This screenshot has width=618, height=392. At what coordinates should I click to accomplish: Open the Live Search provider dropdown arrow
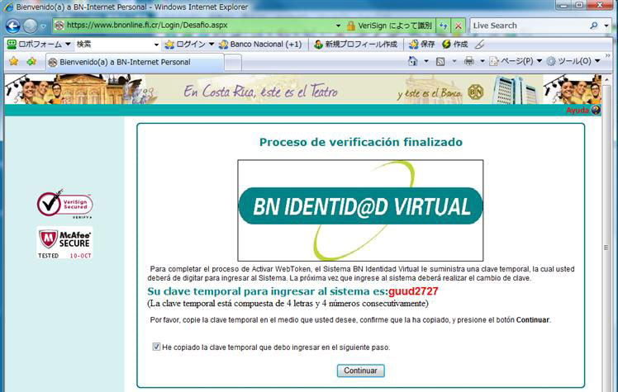point(606,26)
